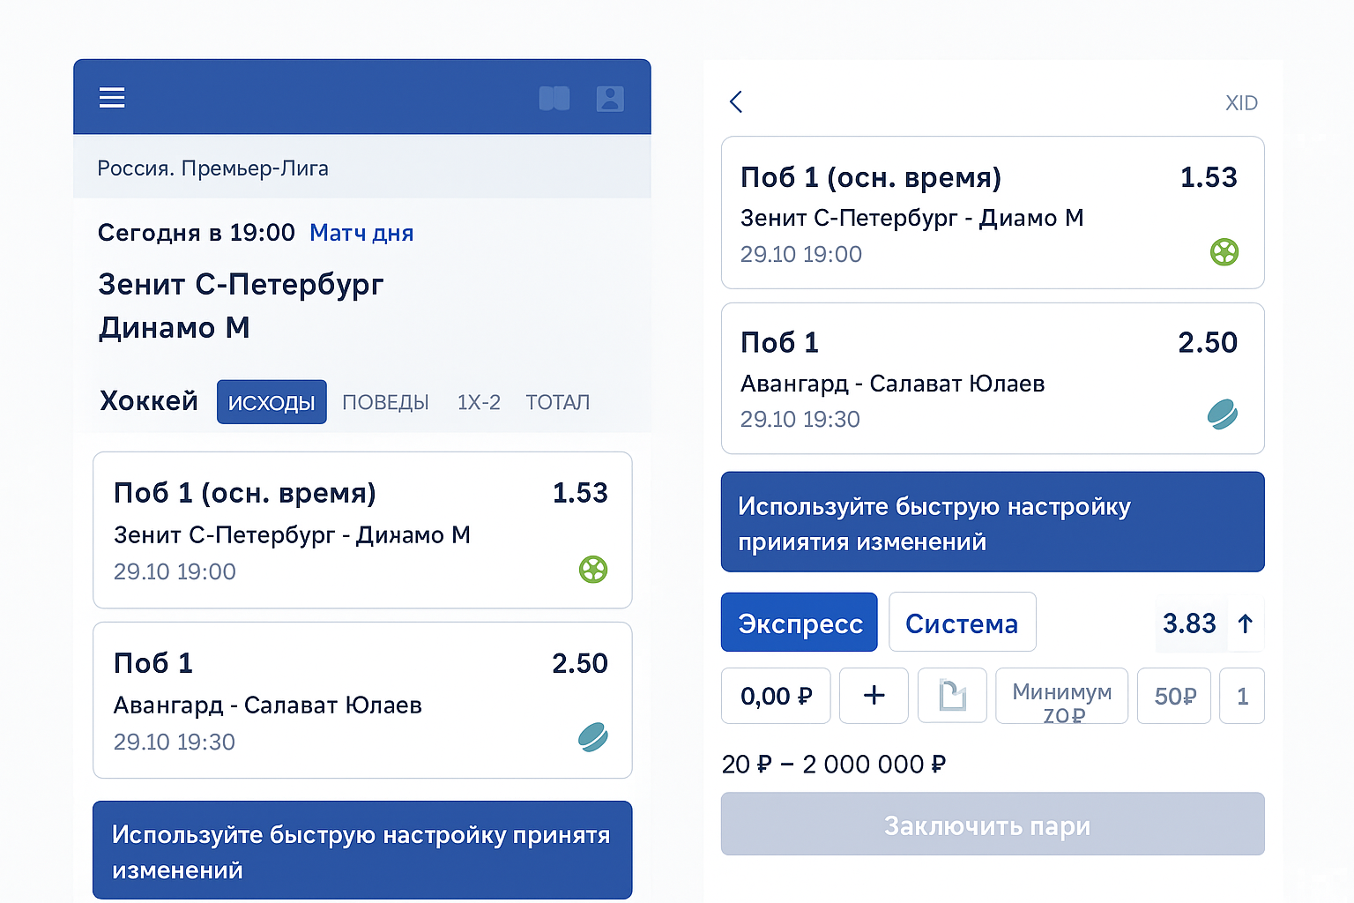This screenshot has height=903, width=1354.
Task: Click hockey puck icon in right bet slip
Action: pyautogui.click(x=1223, y=414)
